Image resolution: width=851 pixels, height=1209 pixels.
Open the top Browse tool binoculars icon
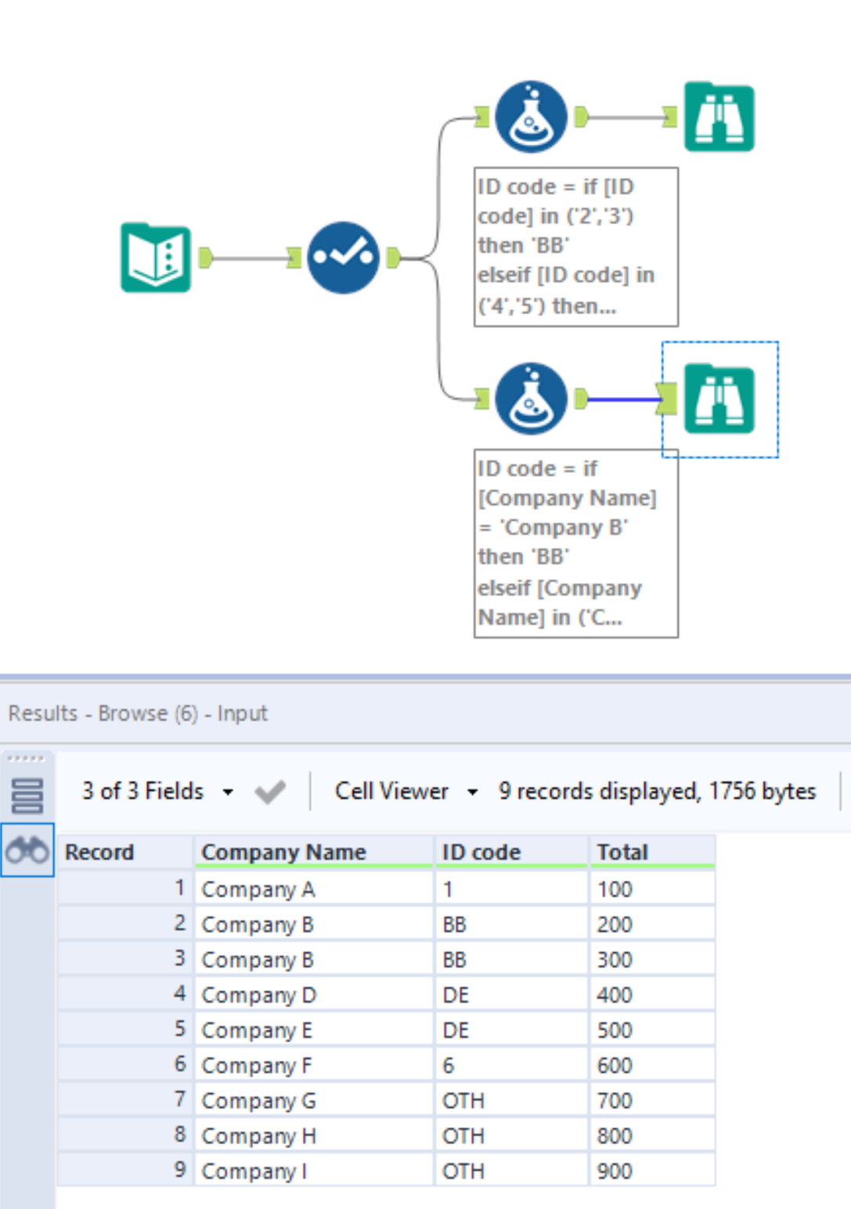pos(719,116)
